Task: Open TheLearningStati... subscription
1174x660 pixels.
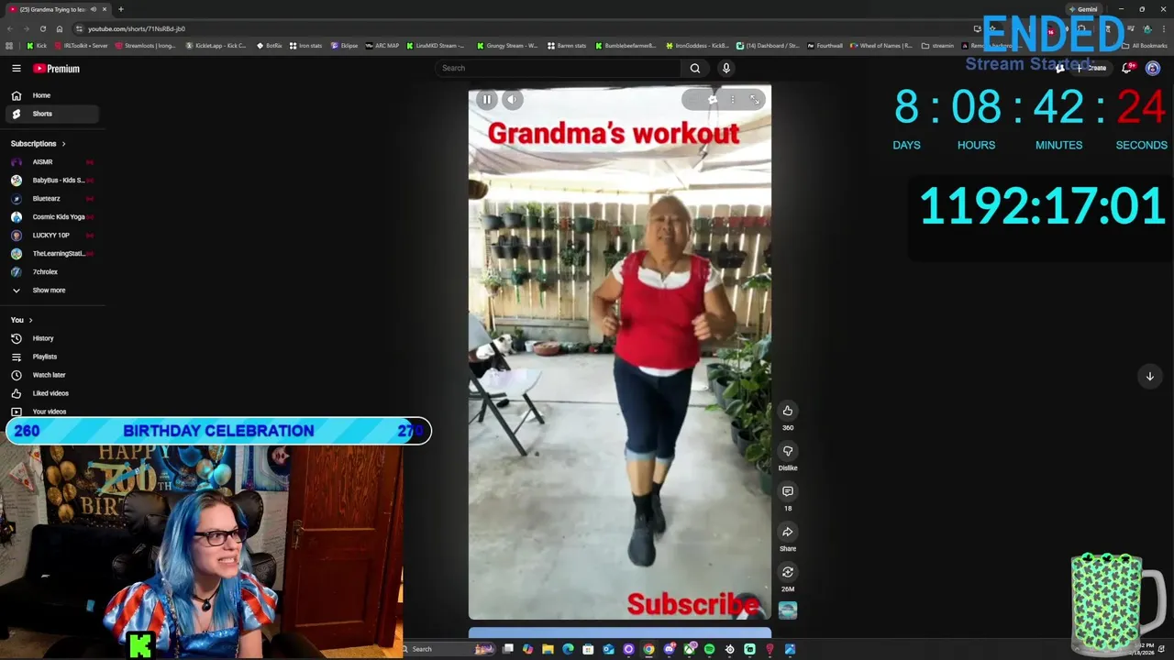Action: coord(50,254)
